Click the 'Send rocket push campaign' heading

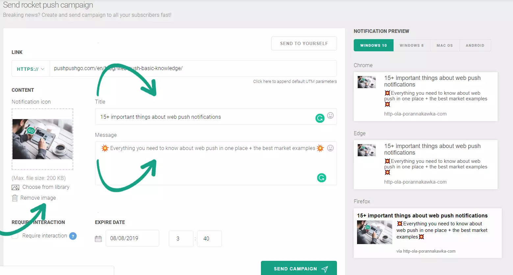click(x=48, y=5)
